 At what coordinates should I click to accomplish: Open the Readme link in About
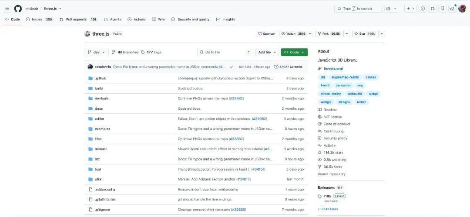[x=330, y=110]
